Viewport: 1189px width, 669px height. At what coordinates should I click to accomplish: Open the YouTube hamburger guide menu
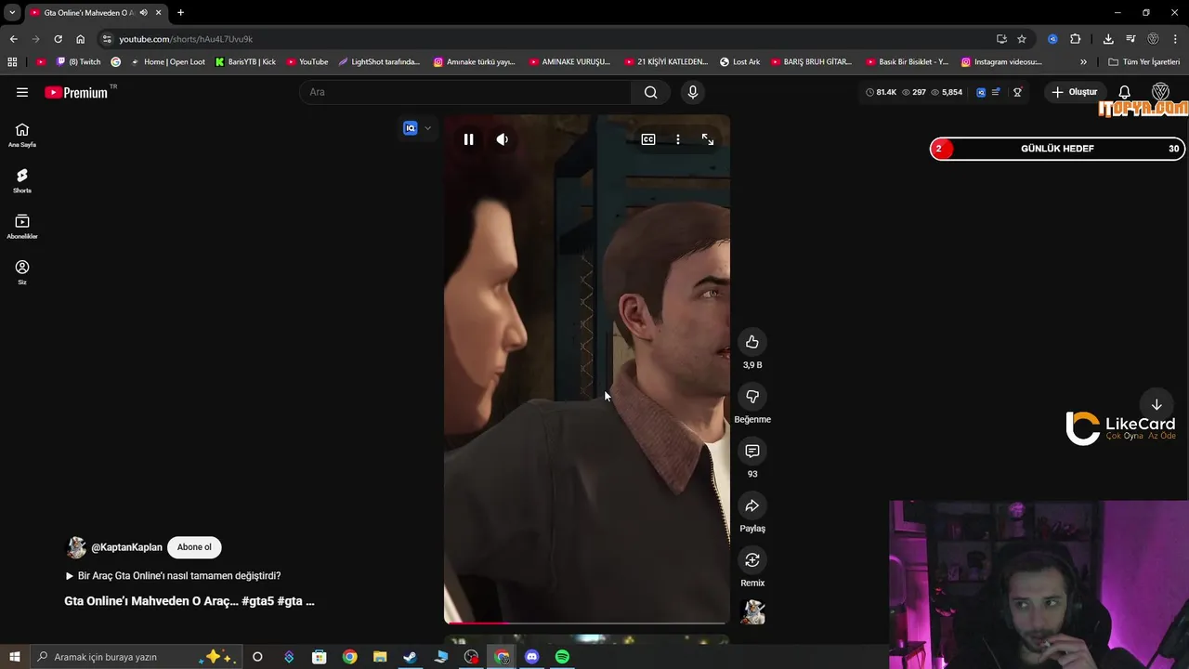pyautogui.click(x=22, y=92)
